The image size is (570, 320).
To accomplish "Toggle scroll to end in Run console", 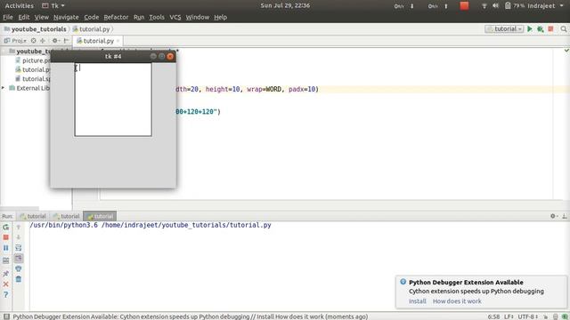I will [x=19, y=259].
